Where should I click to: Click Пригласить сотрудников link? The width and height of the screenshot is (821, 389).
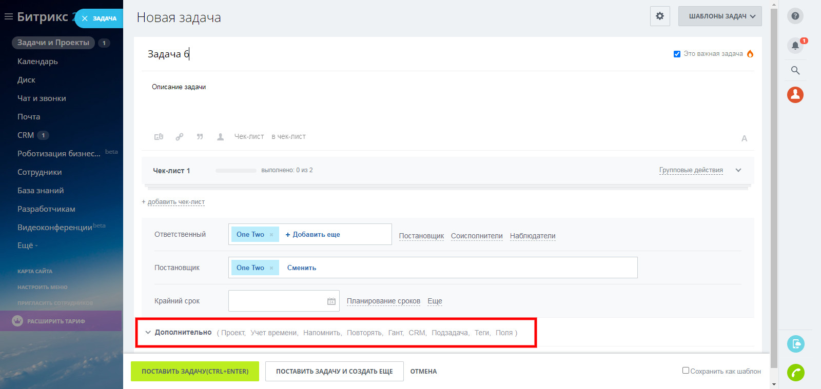(55, 303)
